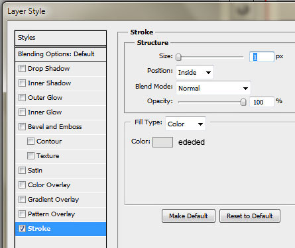Select the Contour style label
The width and height of the screenshot is (295, 248).
point(49,142)
